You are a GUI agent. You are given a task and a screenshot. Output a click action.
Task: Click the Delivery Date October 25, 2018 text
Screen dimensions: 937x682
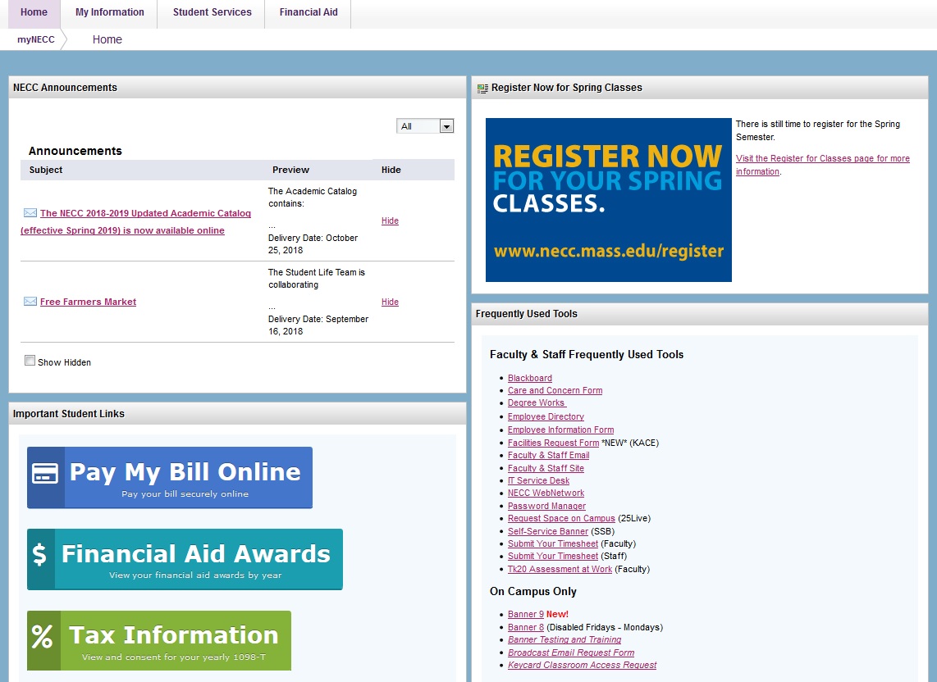pyautogui.click(x=313, y=244)
